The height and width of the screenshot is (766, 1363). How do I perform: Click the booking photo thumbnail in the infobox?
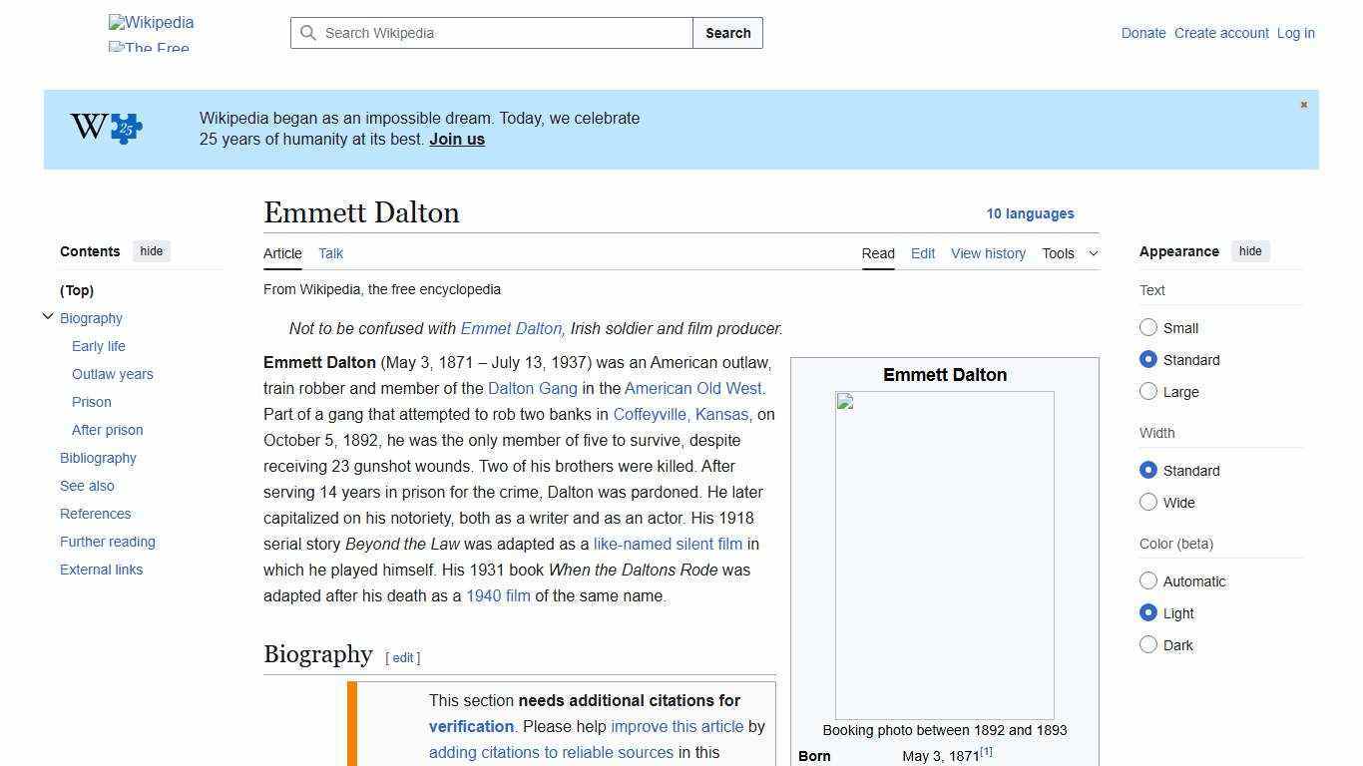tap(944, 555)
